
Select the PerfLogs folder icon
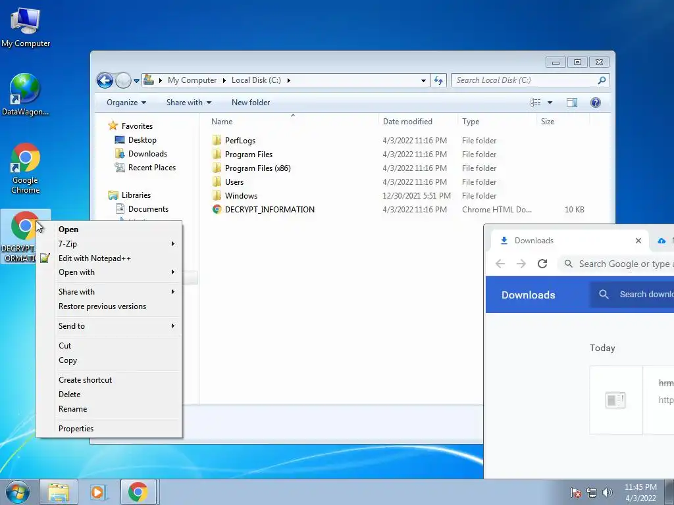tap(217, 141)
